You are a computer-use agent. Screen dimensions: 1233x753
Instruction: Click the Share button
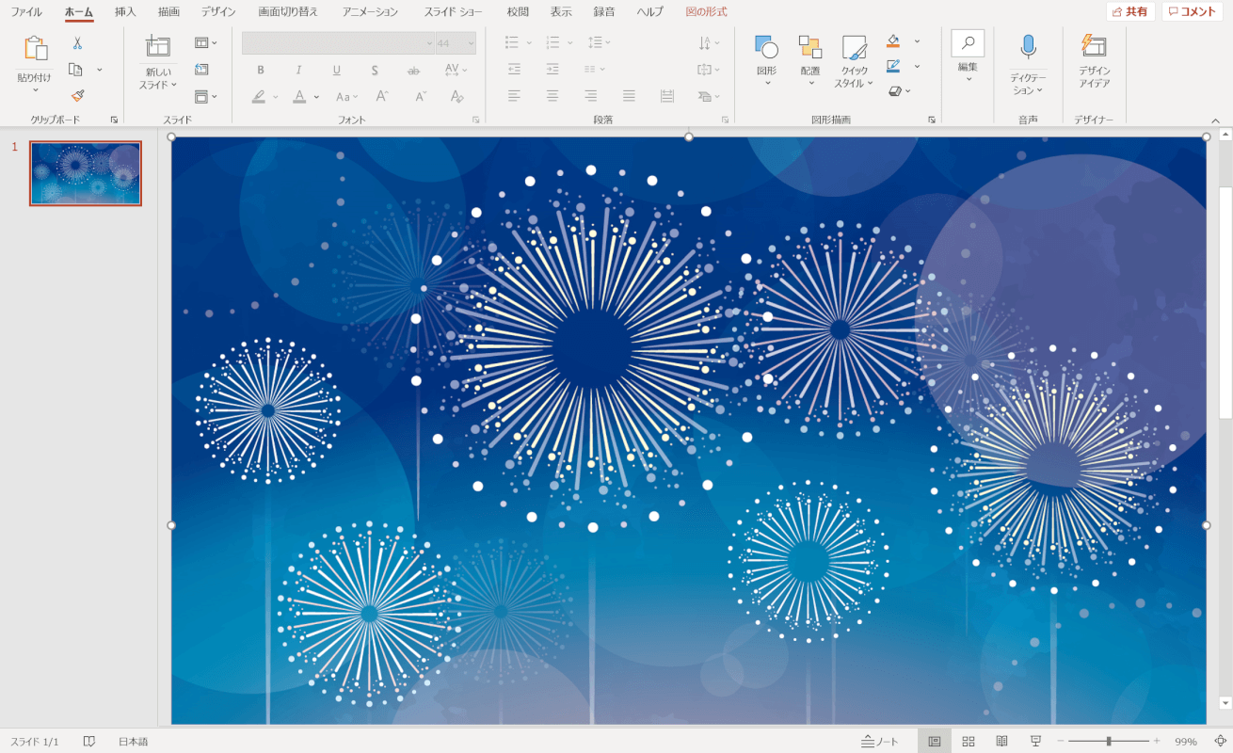(x=1130, y=11)
